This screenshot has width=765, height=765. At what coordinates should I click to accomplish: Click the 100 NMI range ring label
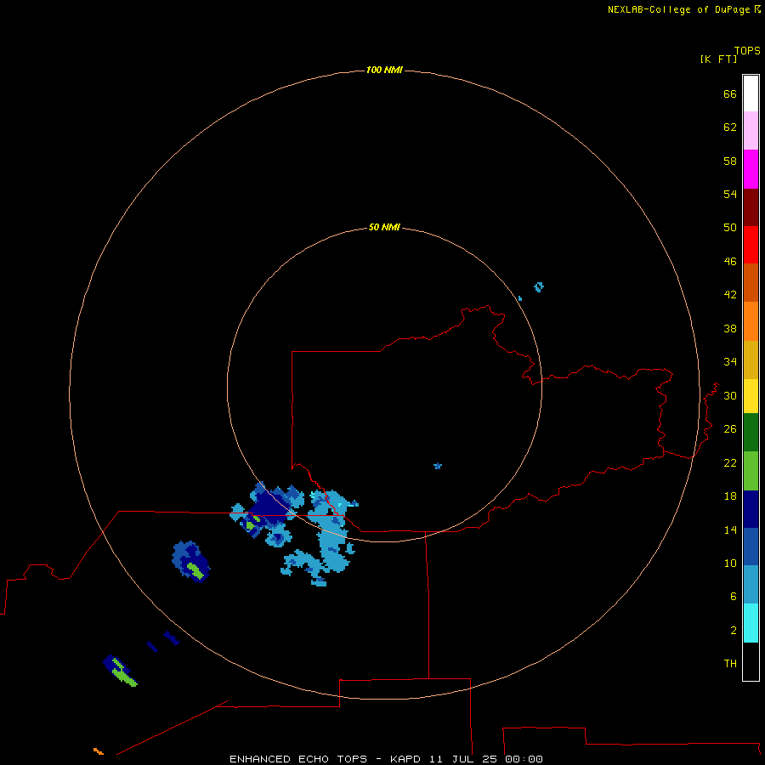(x=384, y=71)
